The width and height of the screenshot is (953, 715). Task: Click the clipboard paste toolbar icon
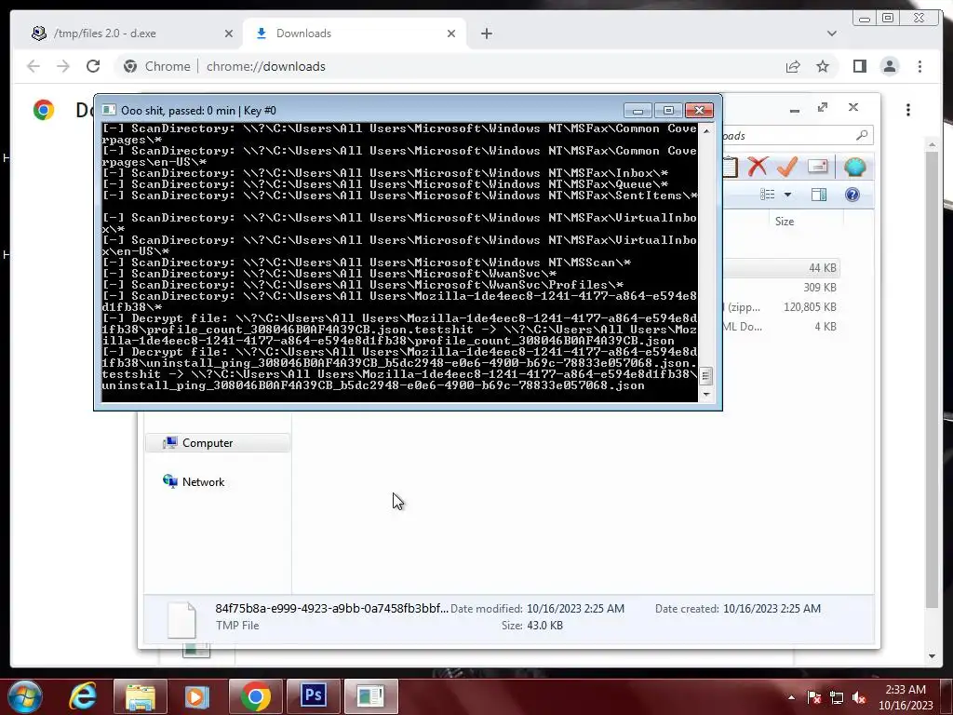(732, 167)
